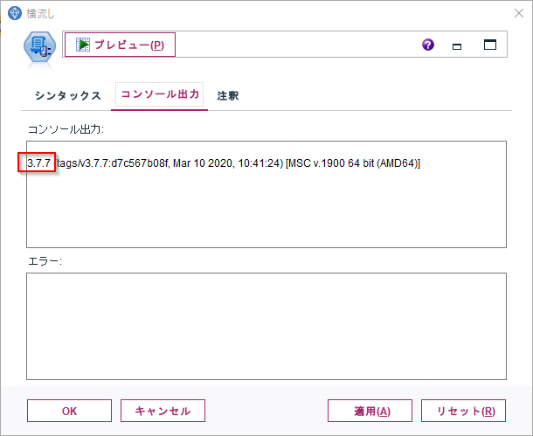The width and height of the screenshot is (533, 436).
Task: Click inside the エラー text area
Action: (x=266, y=326)
